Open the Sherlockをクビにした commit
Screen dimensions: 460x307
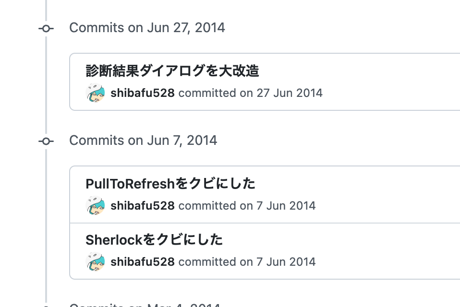pyautogui.click(x=154, y=239)
